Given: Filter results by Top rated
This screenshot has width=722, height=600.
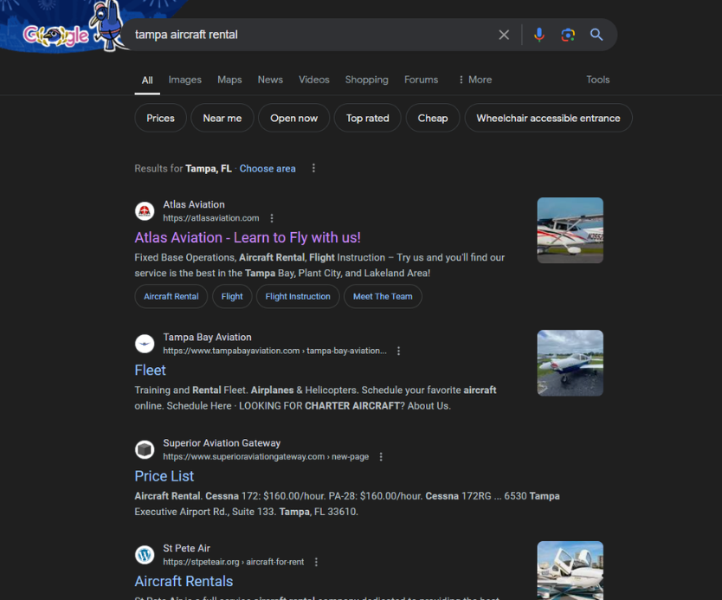Looking at the screenshot, I should click(x=367, y=118).
